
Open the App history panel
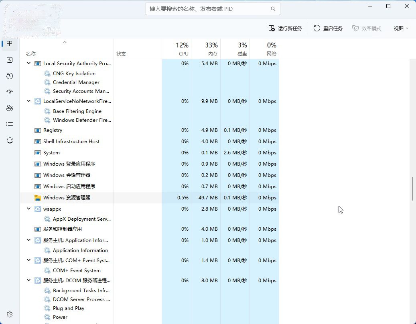(x=9, y=76)
